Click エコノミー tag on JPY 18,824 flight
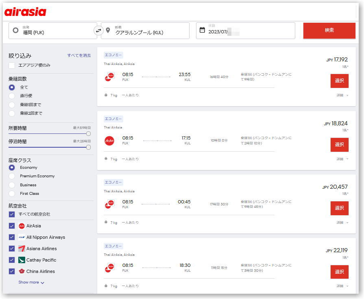 pyautogui.click(x=113, y=119)
